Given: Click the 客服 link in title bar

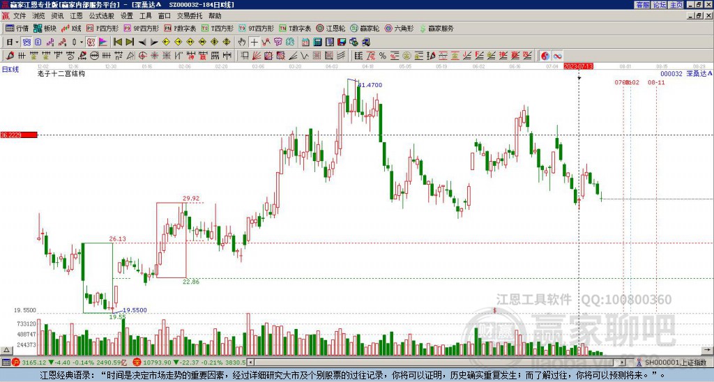Looking at the screenshot, I should tap(642, 5).
